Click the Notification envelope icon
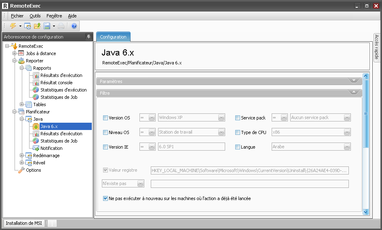Screen dimensions: 382x230 point(36,148)
